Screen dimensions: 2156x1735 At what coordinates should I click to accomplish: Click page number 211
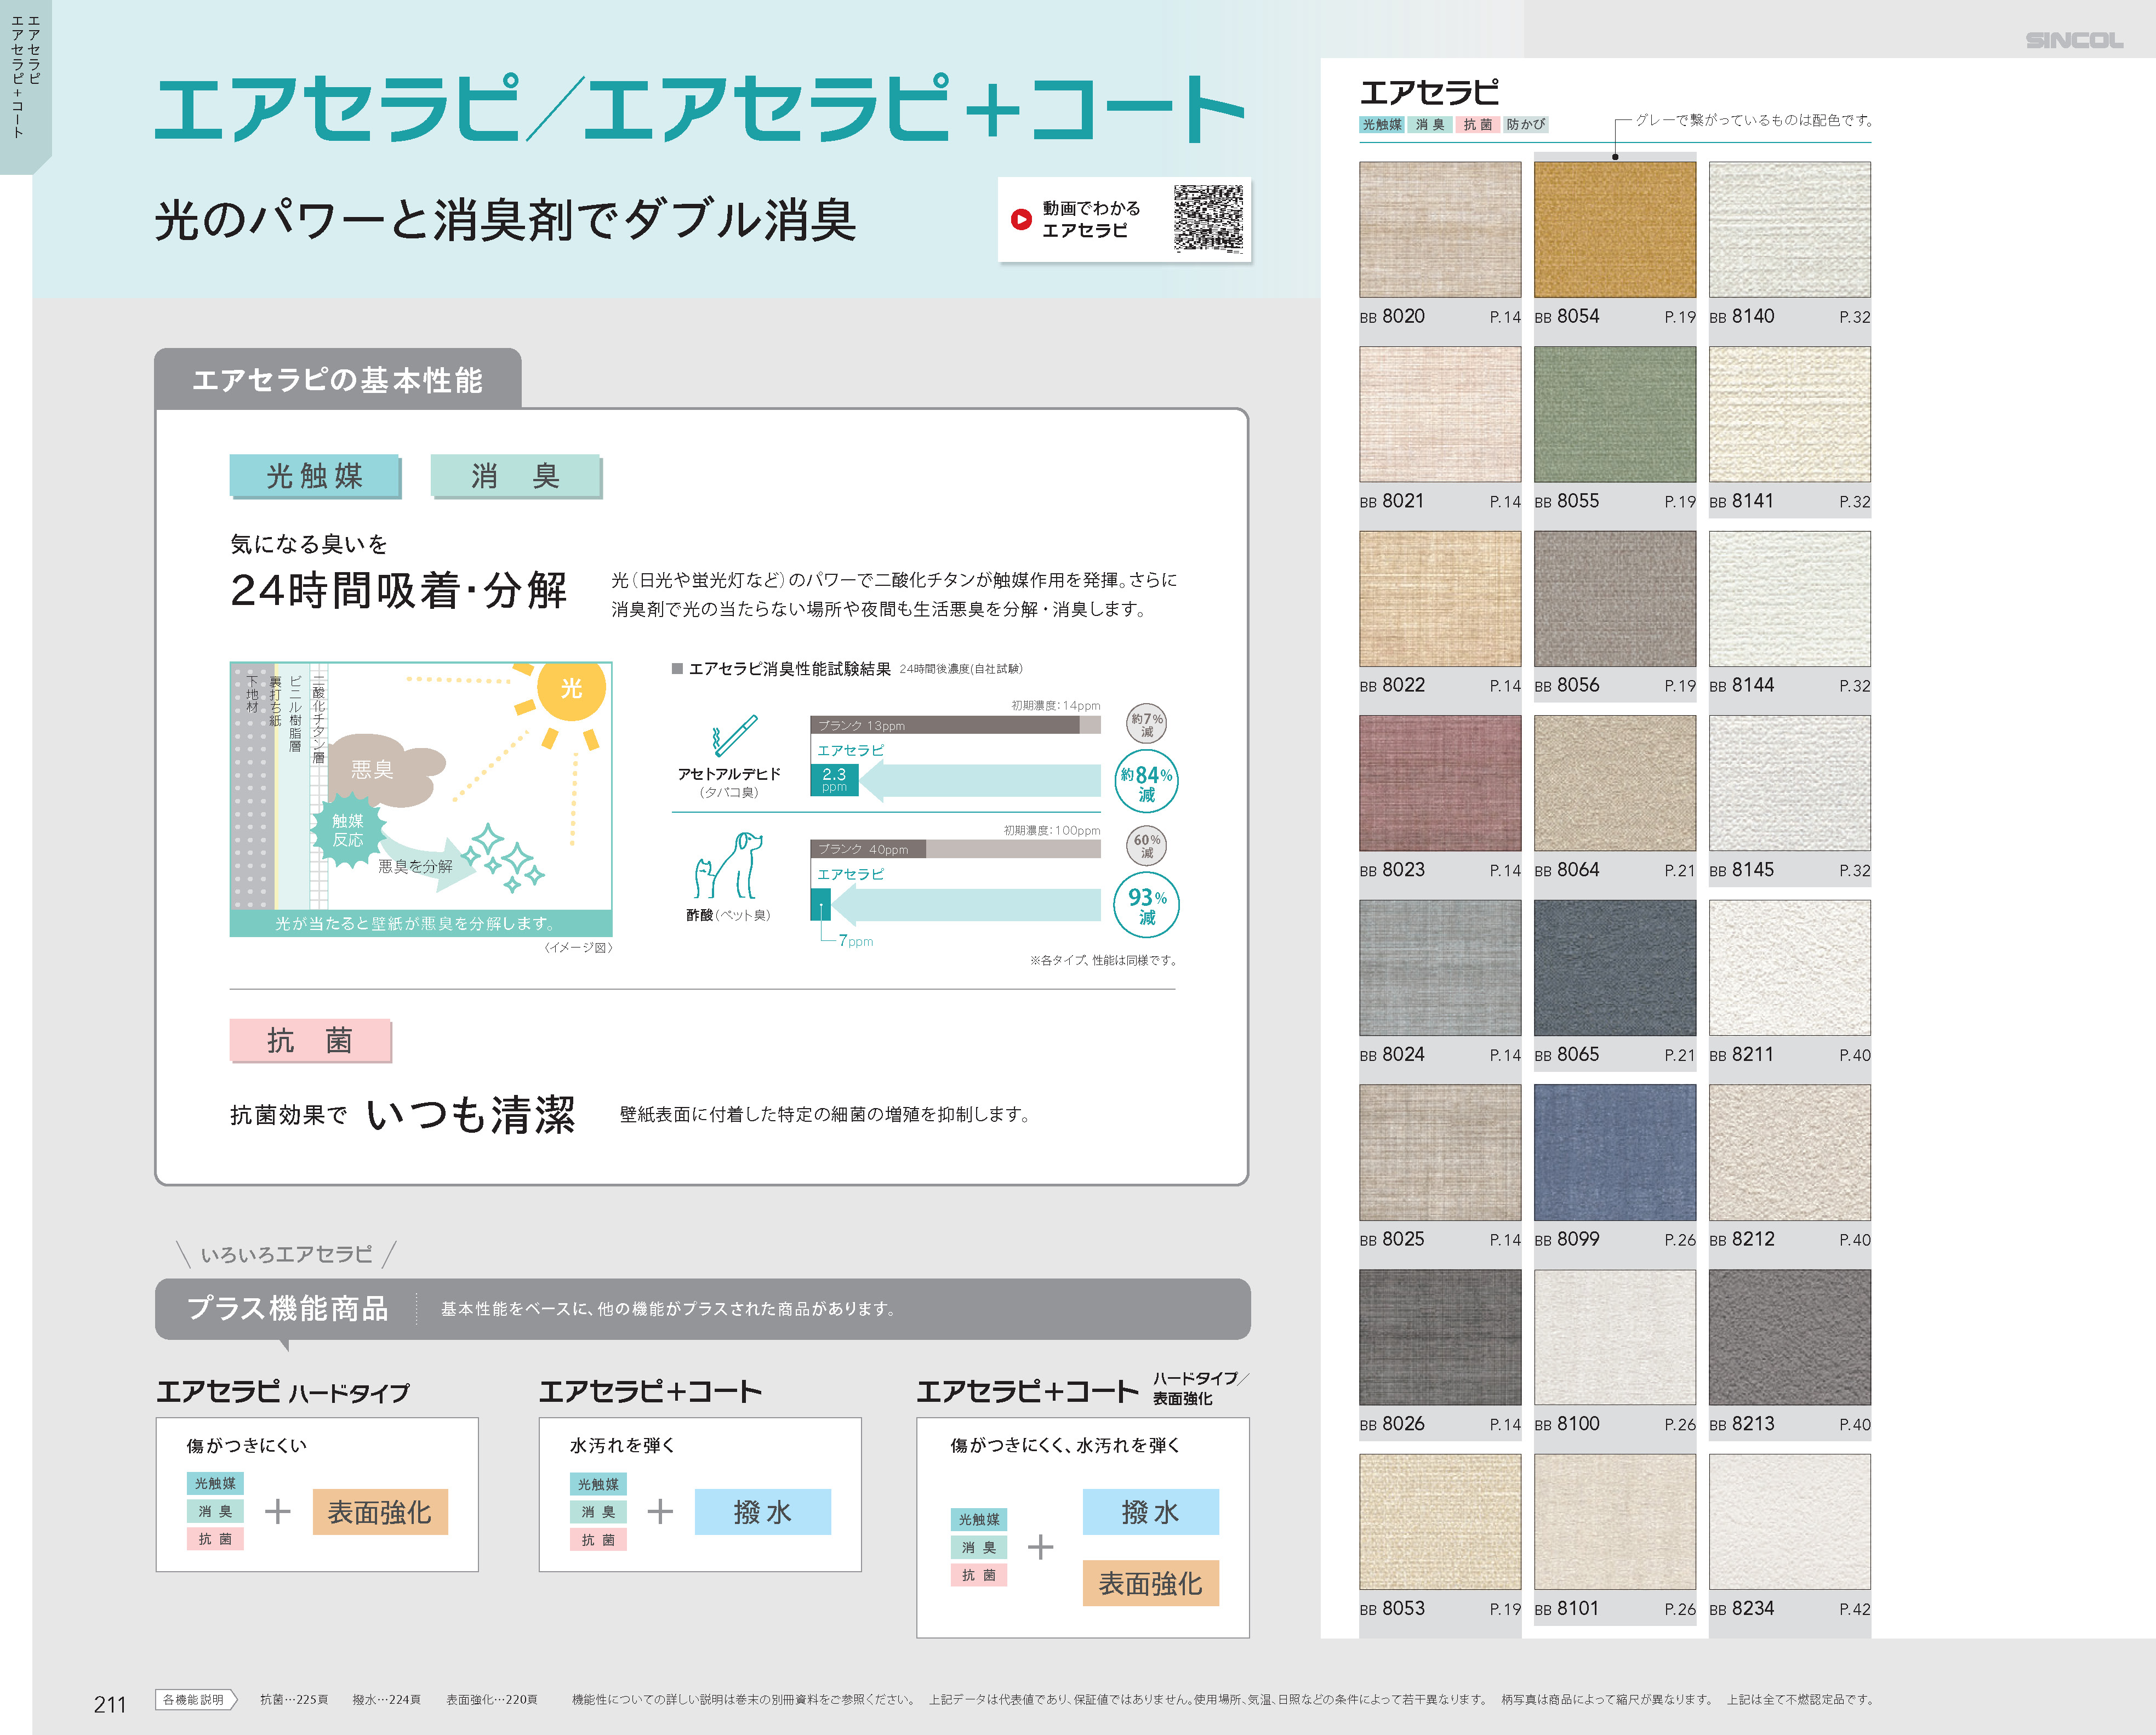pos(110,1704)
